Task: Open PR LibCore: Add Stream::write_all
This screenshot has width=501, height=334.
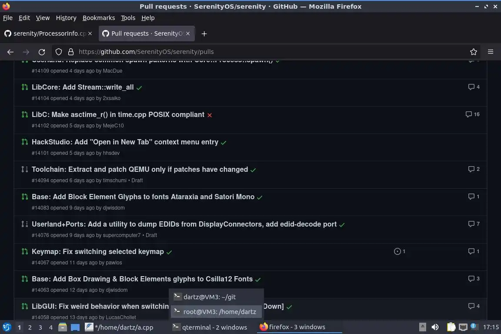Action: [x=83, y=87]
